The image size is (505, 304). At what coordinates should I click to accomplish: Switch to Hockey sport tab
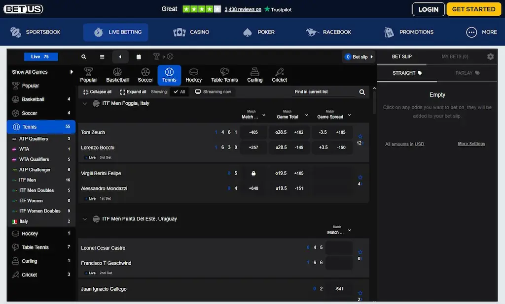[193, 75]
